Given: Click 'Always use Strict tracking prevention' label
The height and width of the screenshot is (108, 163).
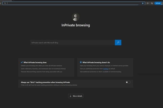Looking at the screenshot, I should tap(45, 82).
